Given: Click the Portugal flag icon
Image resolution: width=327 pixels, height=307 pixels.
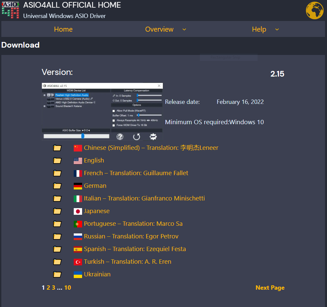Looking at the screenshot, I should pos(78,224).
